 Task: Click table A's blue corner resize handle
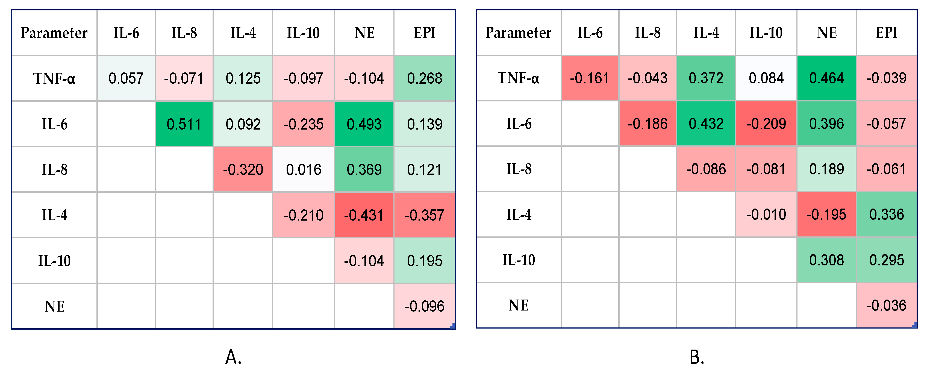[x=453, y=326]
